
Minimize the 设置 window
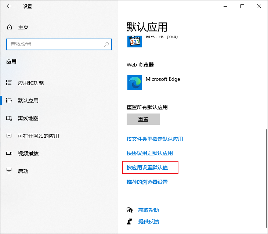coord(225,6)
